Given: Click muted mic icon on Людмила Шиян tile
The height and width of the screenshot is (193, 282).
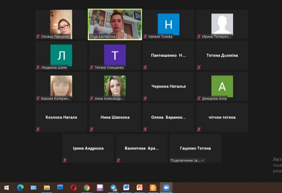Looking at the screenshot, I should (38, 68).
